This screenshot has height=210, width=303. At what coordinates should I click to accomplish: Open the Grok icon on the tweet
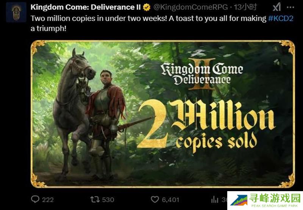click(x=277, y=7)
